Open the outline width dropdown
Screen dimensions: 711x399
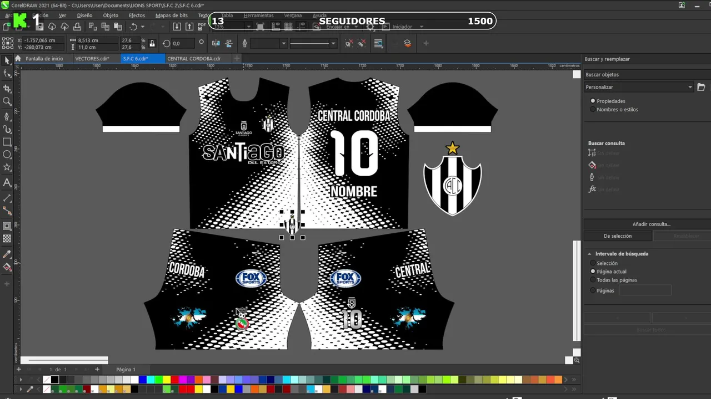point(283,43)
